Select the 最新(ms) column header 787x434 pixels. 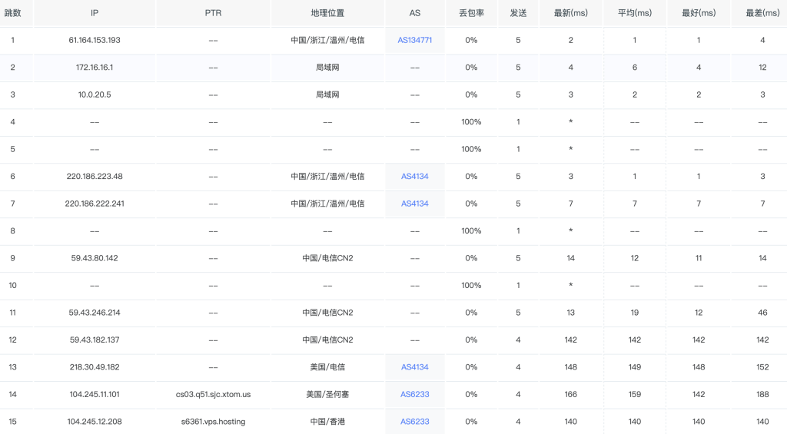click(570, 13)
